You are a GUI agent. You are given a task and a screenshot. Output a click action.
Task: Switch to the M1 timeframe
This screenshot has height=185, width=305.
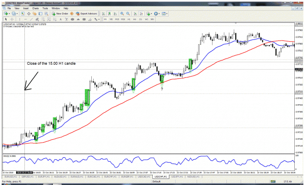click(105, 19)
